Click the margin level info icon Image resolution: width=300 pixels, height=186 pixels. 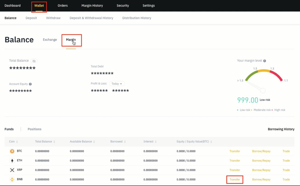[x=264, y=61]
